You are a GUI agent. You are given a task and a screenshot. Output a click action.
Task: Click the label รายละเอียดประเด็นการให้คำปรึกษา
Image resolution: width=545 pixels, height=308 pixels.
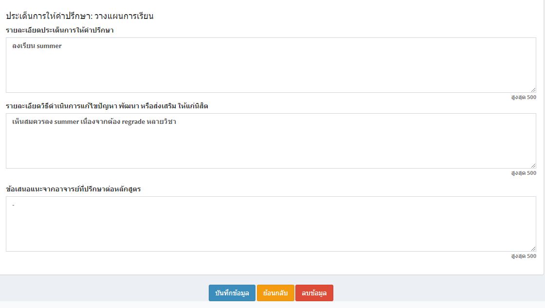click(60, 30)
